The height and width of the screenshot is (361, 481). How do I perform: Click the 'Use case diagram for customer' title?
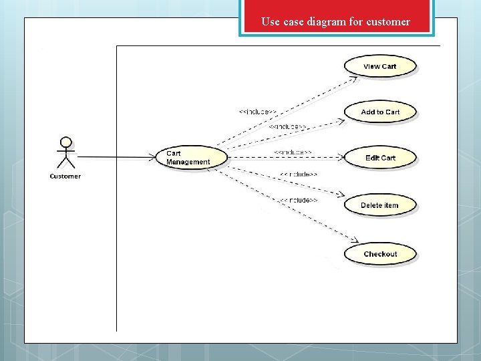click(x=335, y=21)
